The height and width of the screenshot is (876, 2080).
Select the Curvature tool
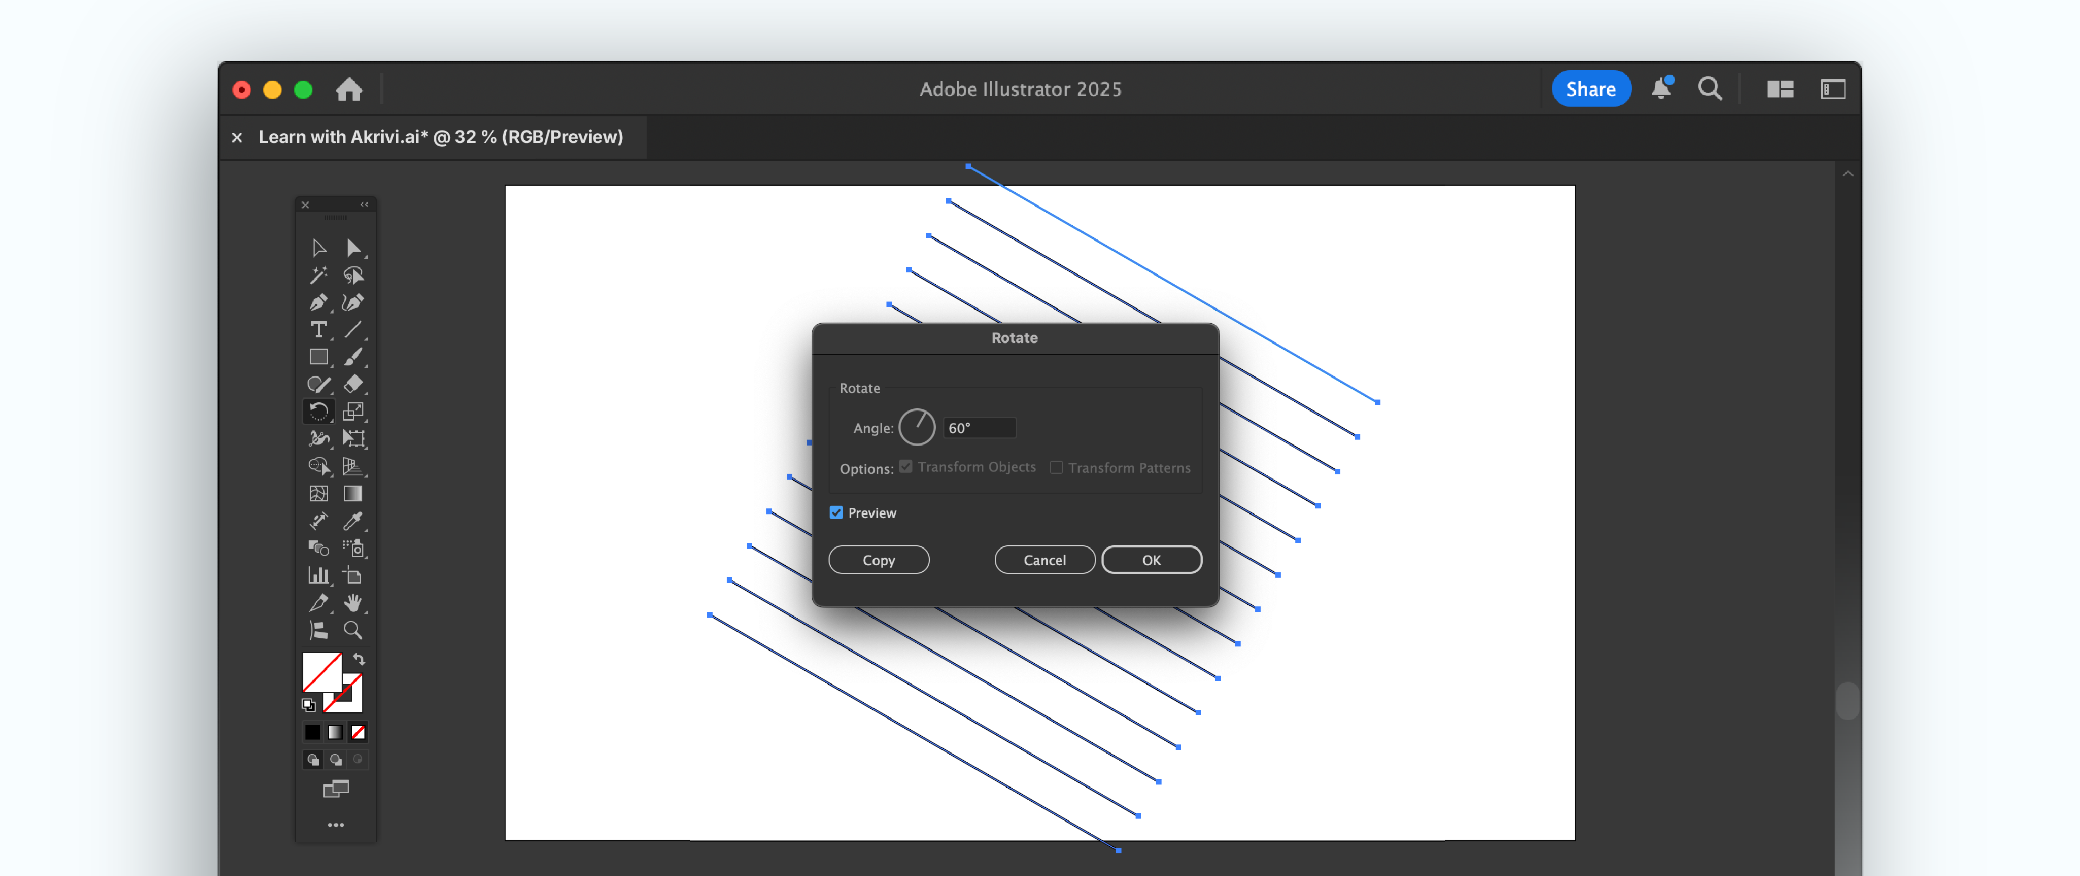353,302
